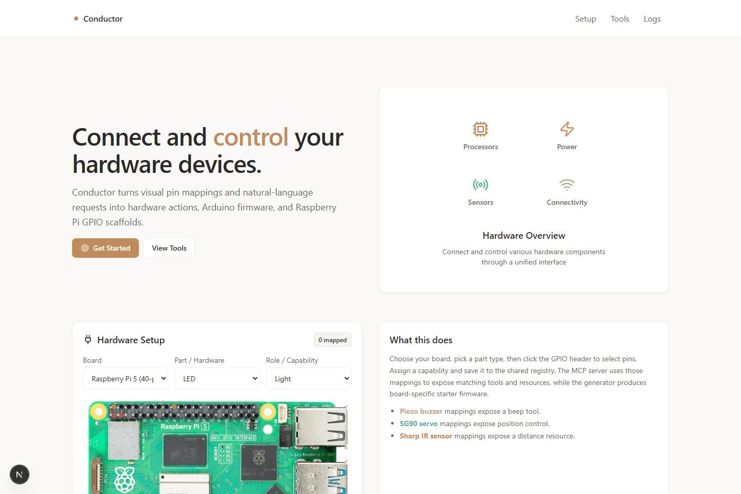
Task: Click the View Tools button
Action: pyautogui.click(x=169, y=248)
